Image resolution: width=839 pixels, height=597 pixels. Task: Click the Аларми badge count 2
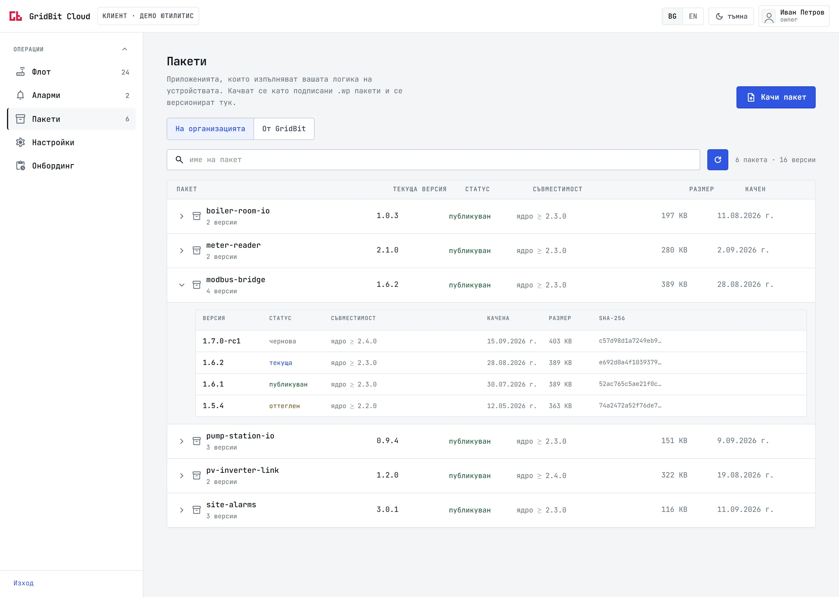coord(127,96)
